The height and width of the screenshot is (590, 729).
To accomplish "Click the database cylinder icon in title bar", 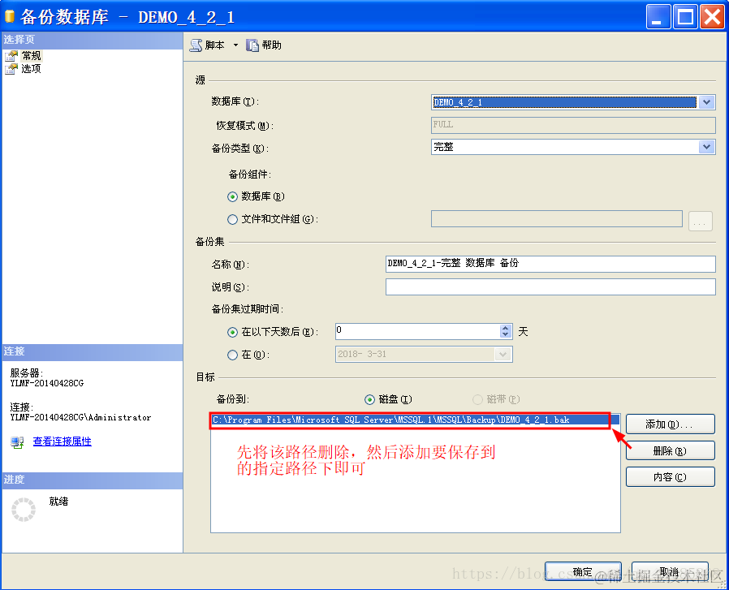I will pos(10,16).
